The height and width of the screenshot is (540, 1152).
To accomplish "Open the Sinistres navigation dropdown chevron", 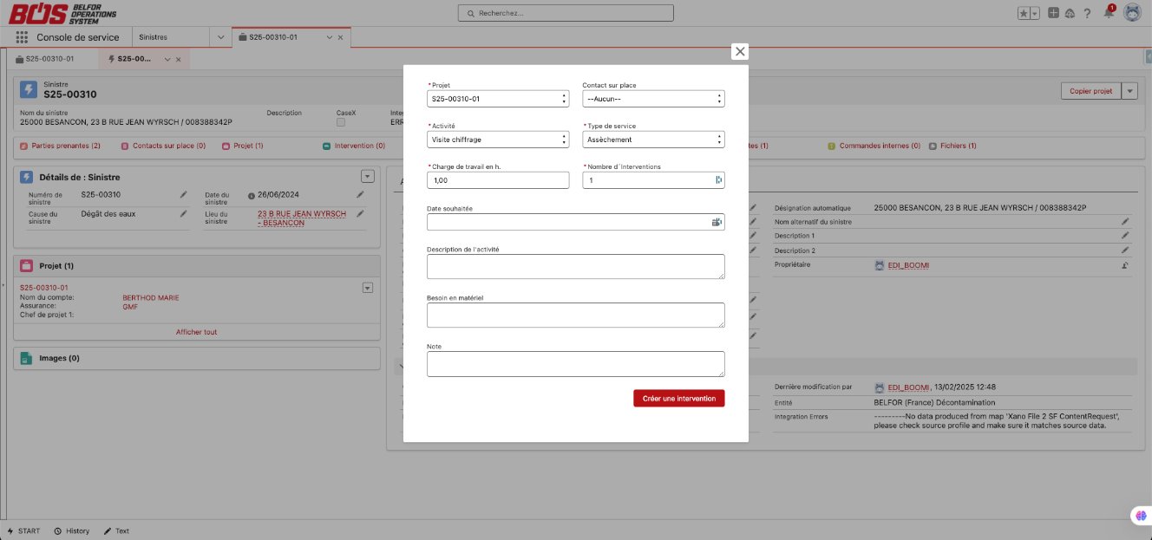I will pos(221,37).
